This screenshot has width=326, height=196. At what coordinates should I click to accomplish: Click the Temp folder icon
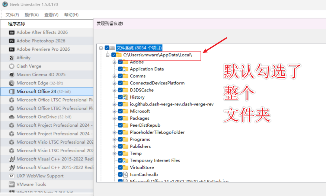point(125,154)
